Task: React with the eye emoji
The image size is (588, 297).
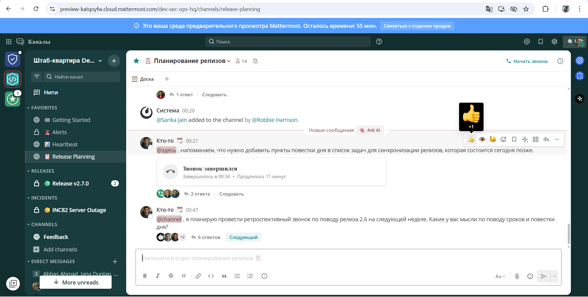Action: 483,139
